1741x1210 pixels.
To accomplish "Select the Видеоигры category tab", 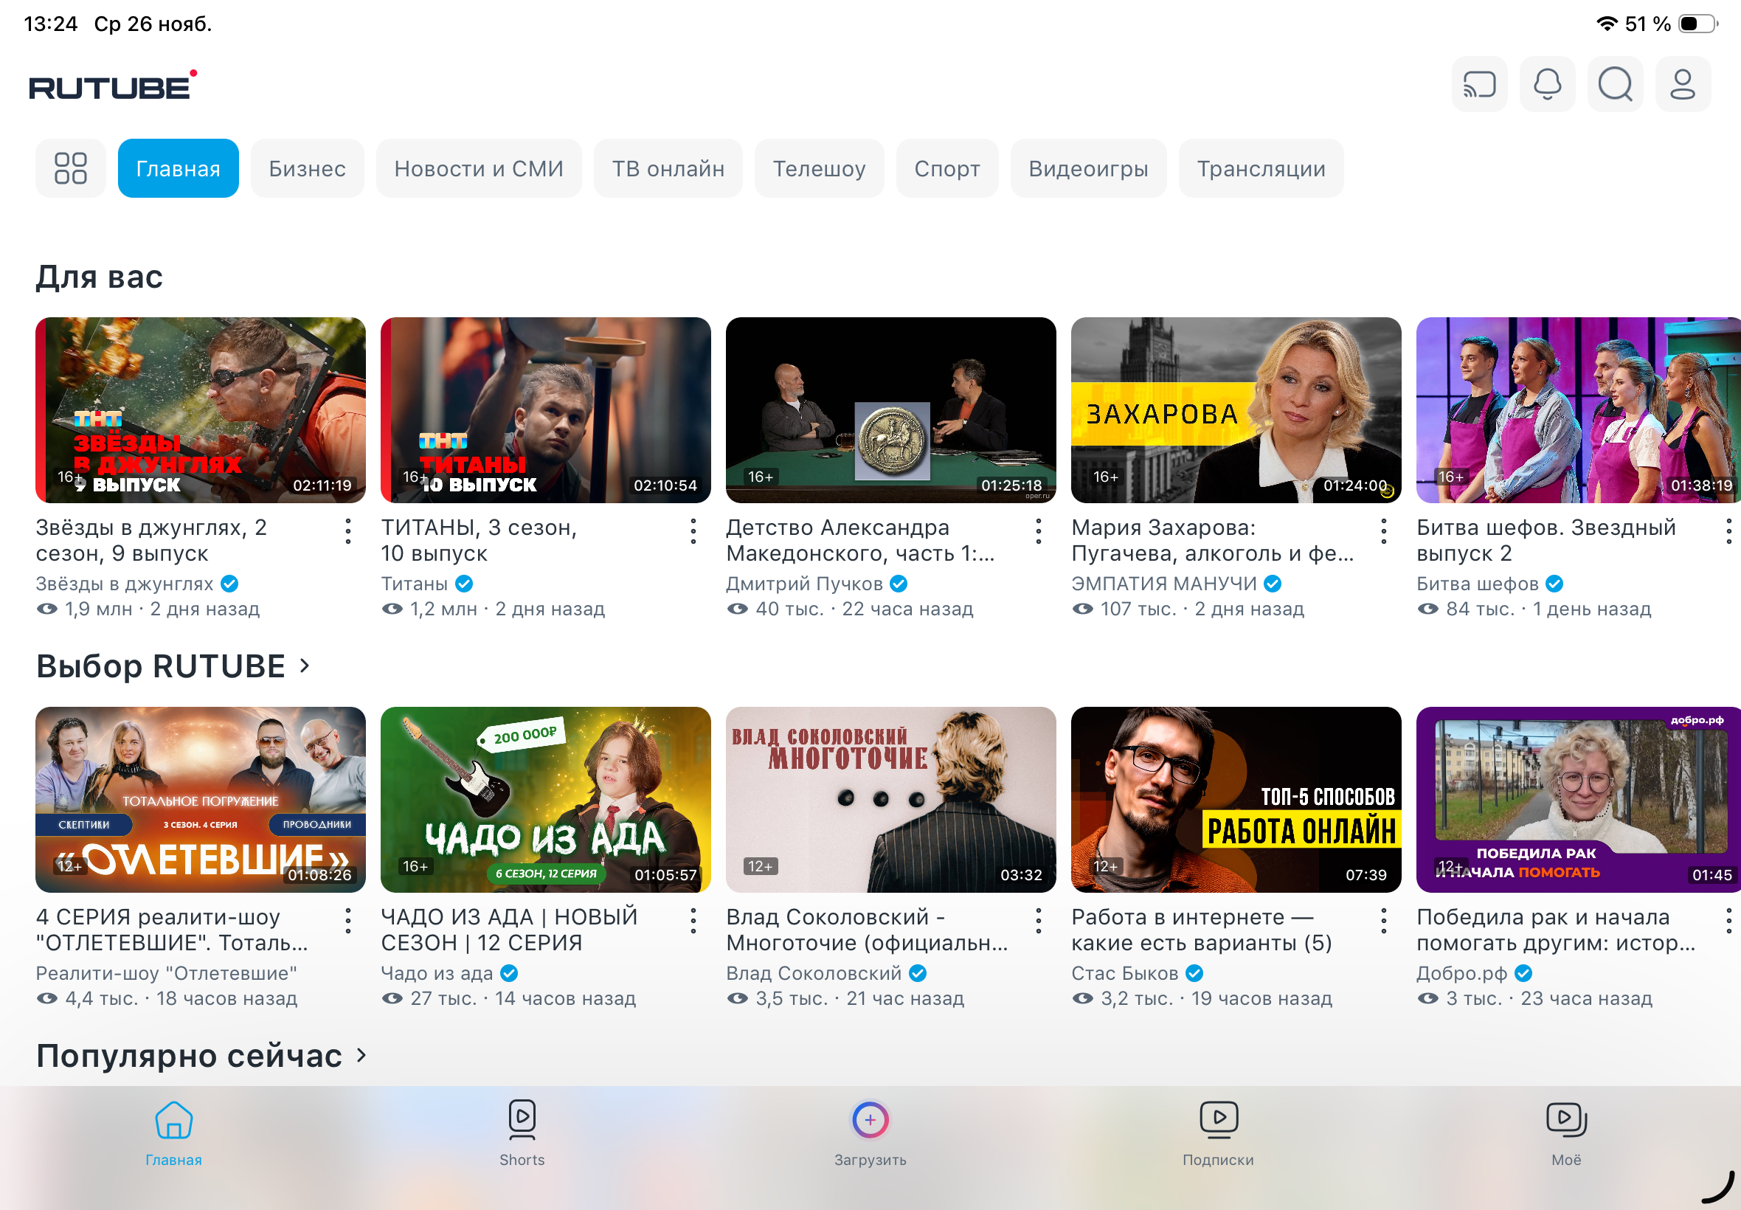I will [1087, 168].
